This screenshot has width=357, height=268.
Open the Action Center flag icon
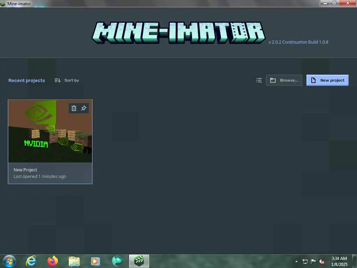313,261
